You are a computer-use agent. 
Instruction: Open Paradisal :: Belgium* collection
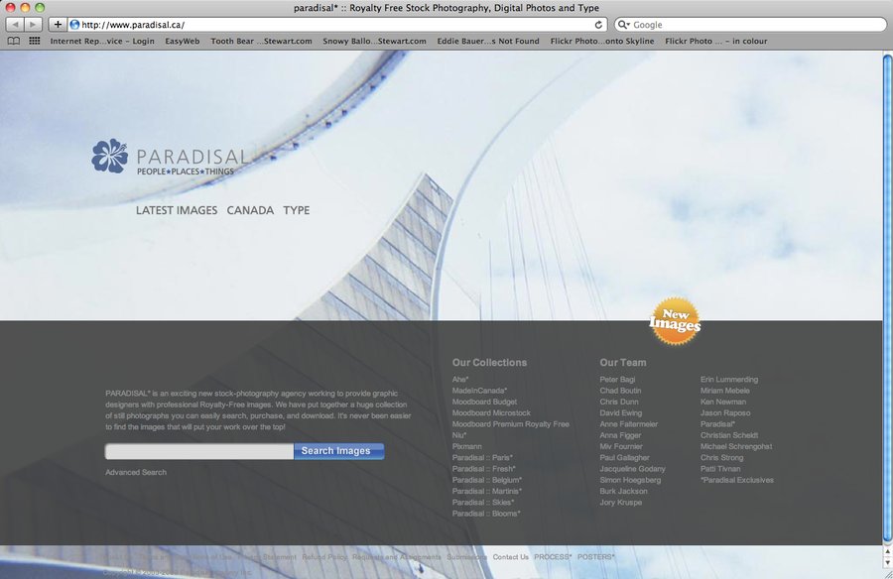click(x=487, y=480)
